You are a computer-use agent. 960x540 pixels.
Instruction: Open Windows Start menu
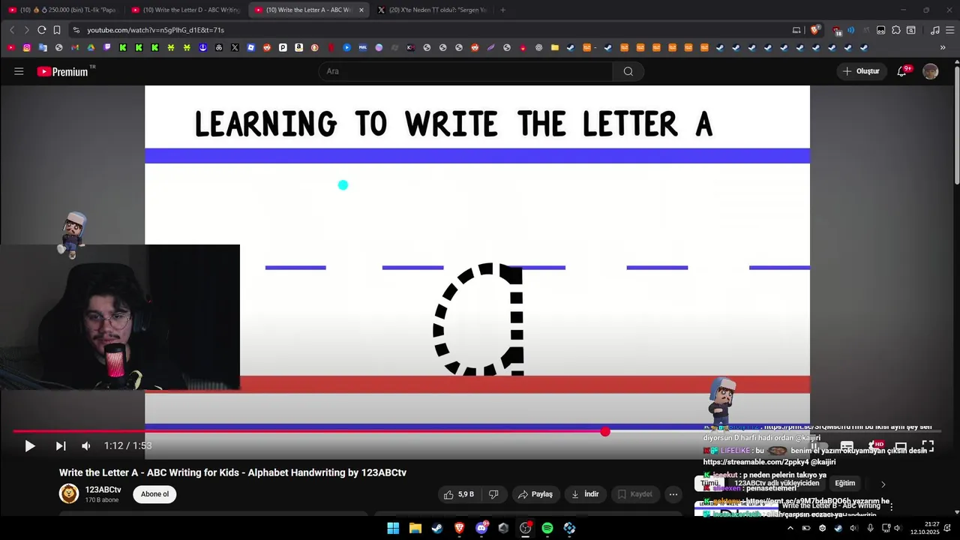click(x=393, y=528)
